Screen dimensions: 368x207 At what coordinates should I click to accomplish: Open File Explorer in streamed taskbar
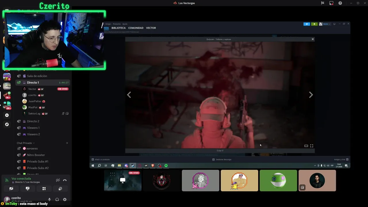119,166
